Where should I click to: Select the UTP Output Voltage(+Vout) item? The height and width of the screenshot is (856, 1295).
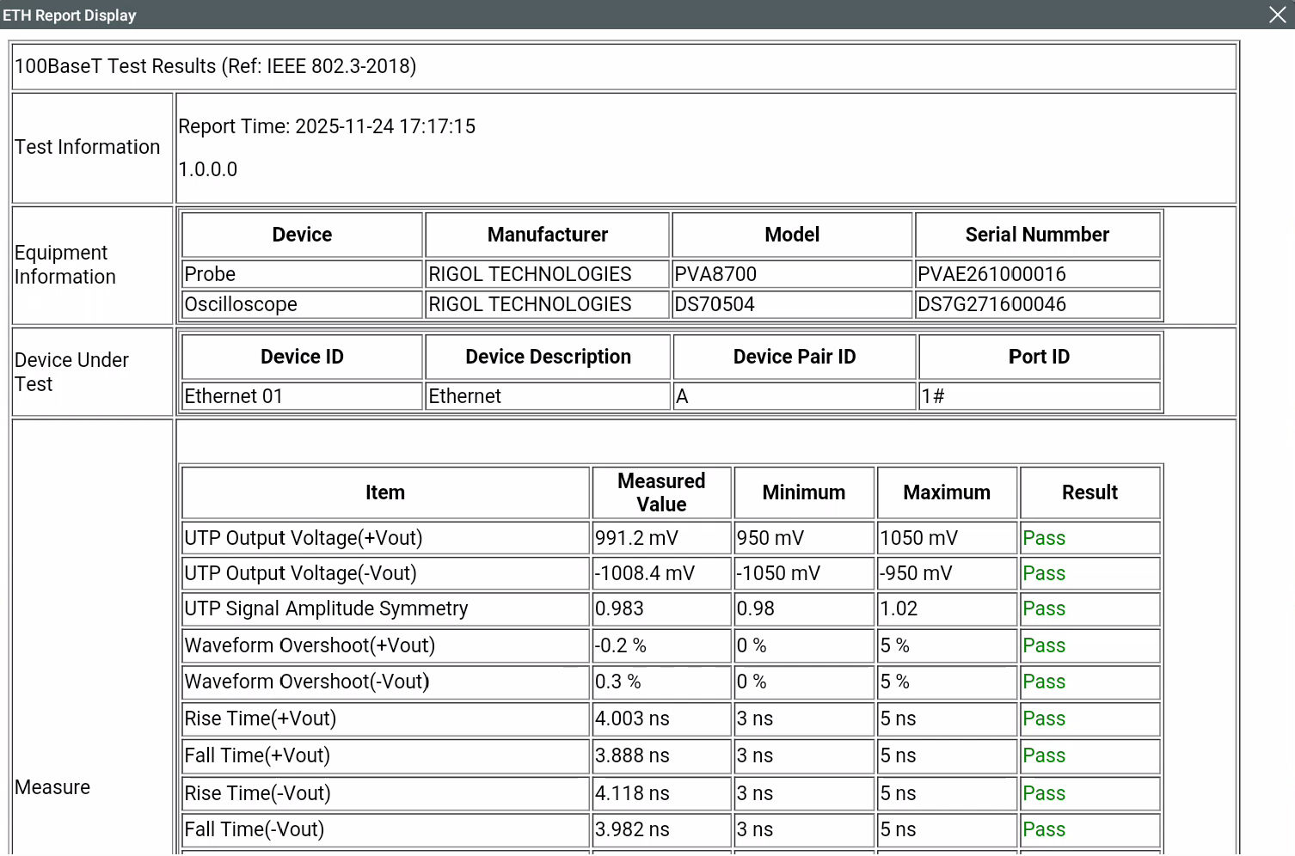point(385,538)
